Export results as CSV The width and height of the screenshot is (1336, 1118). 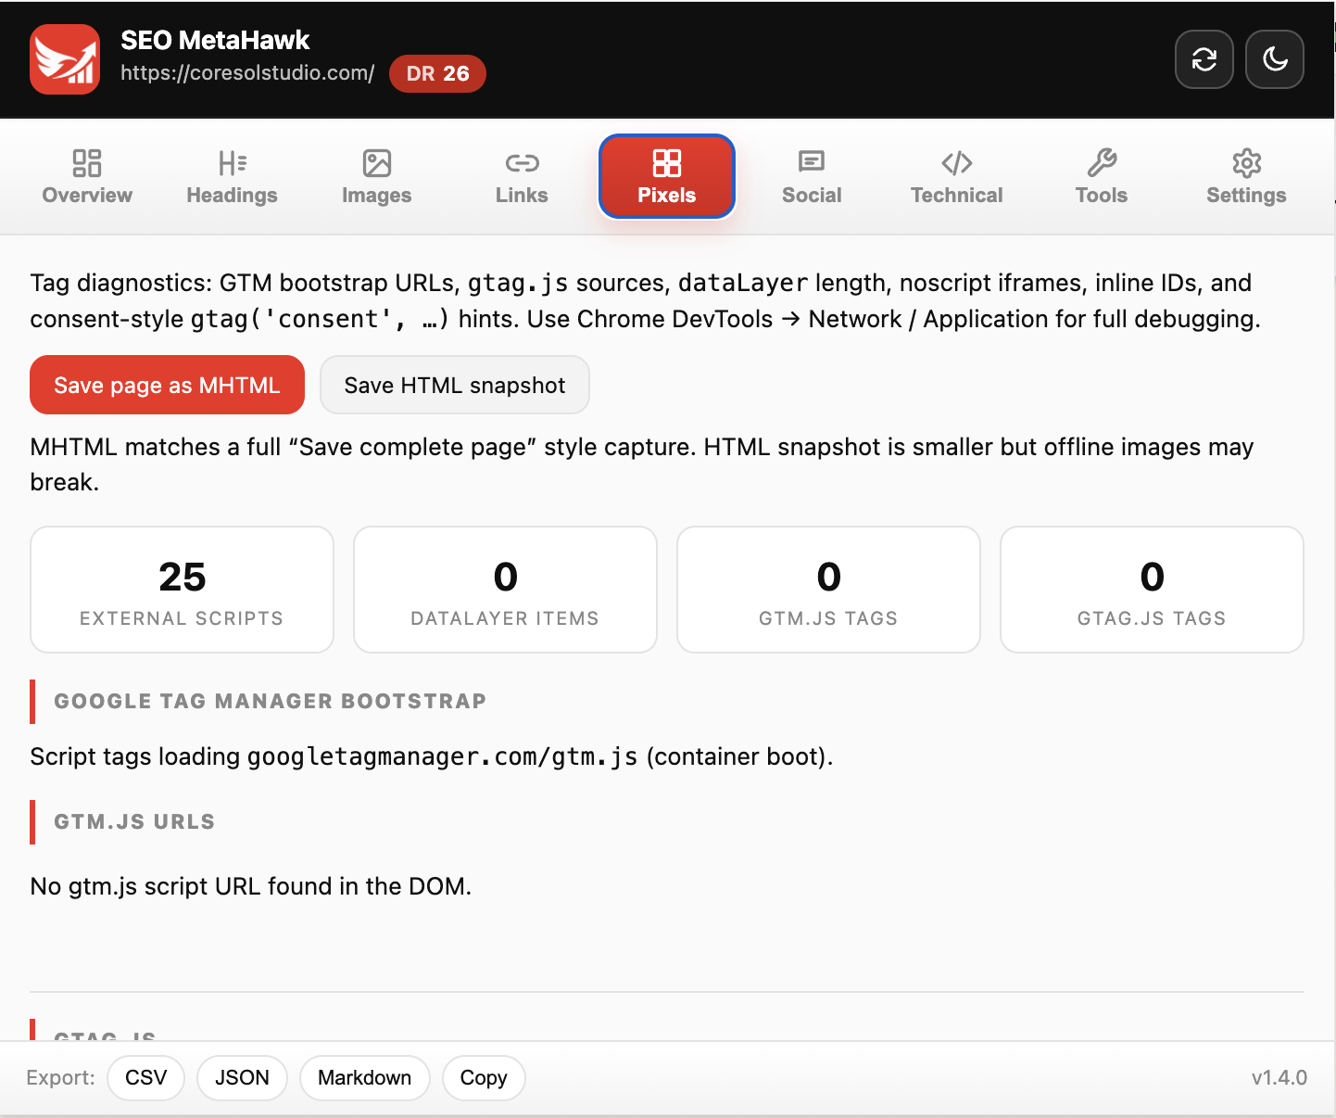pyautogui.click(x=146, y=1078)
